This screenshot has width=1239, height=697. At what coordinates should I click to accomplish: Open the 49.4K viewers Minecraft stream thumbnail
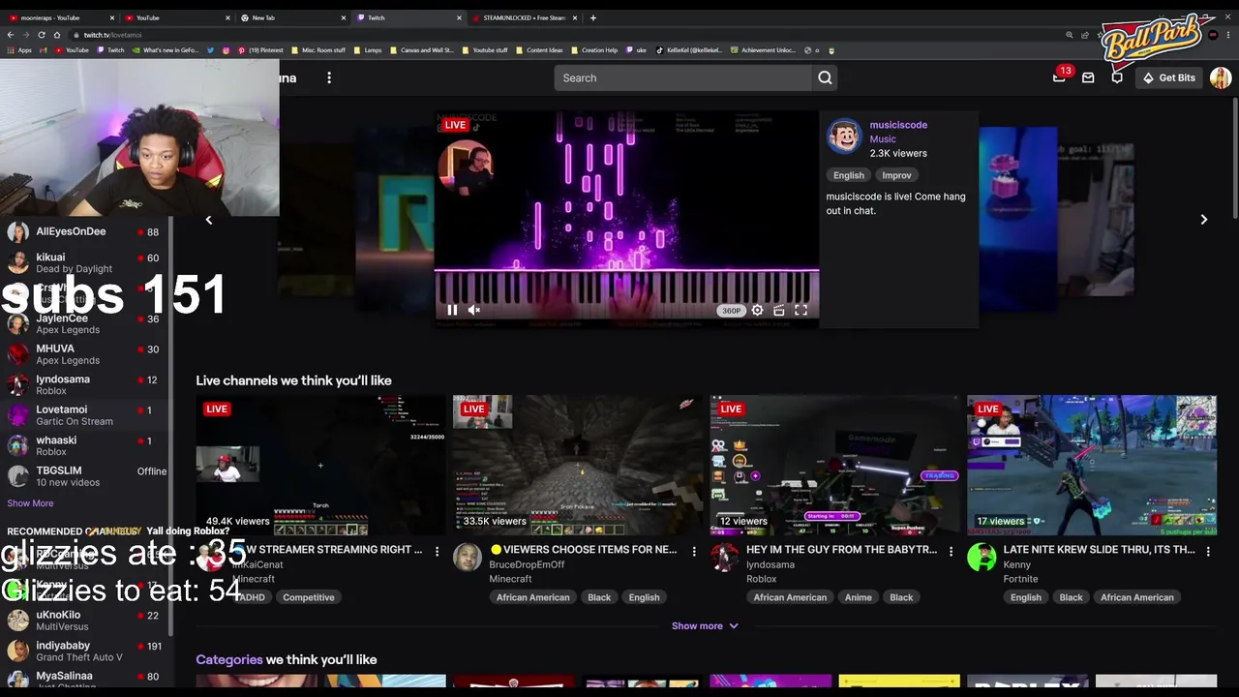click(x=320, y=465)
